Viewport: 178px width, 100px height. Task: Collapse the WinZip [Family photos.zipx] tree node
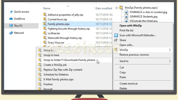[x=116, y=8]
